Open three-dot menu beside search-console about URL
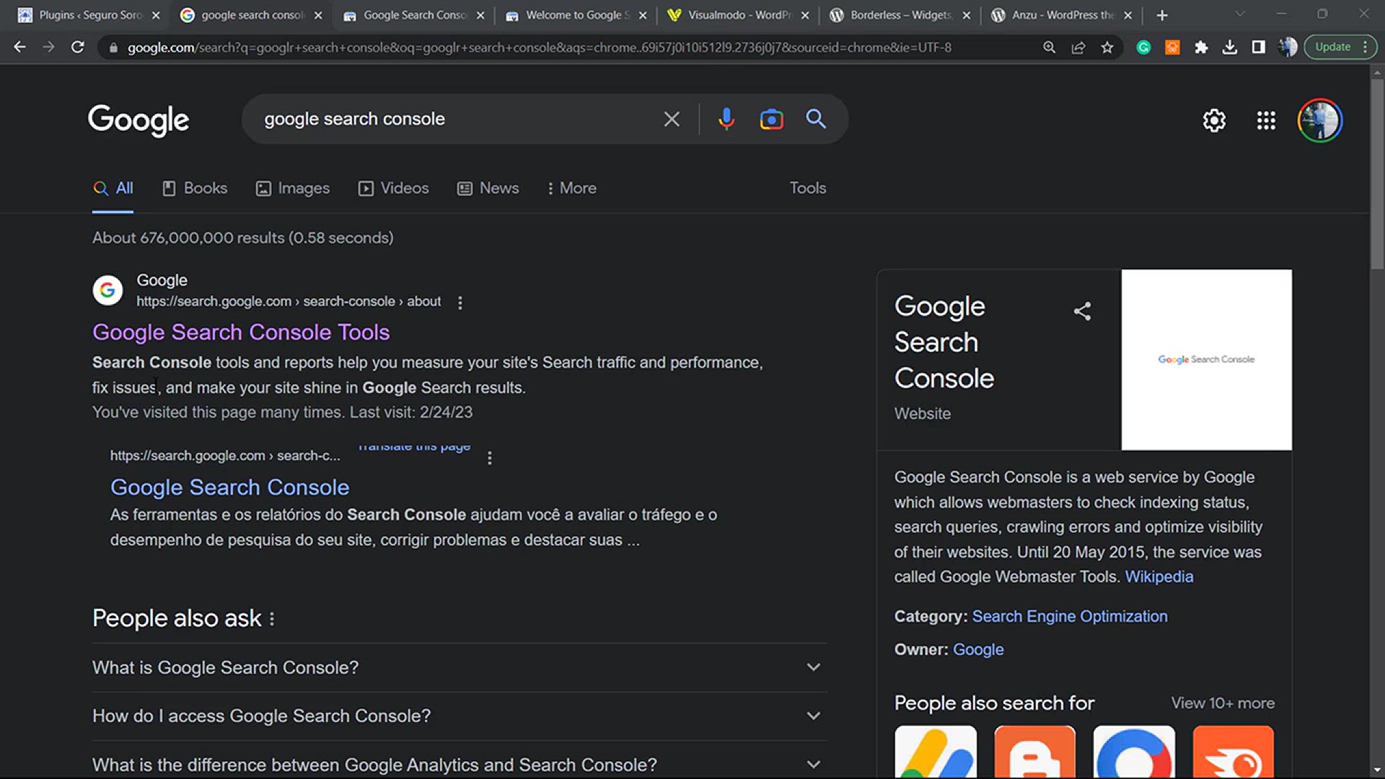The height and width of the screenshot is (779, 1385). (x=460, y=303)
